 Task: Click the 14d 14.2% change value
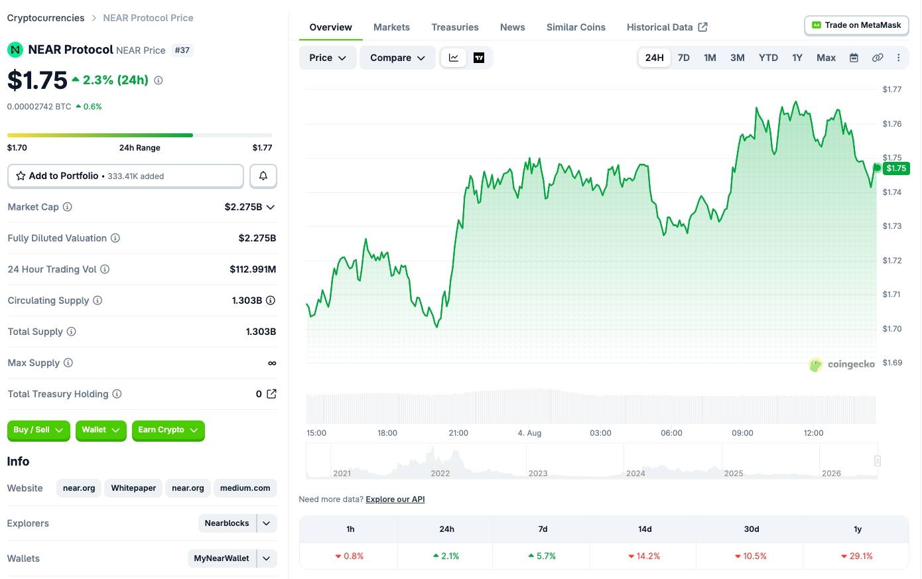click(x=644, y=556)
